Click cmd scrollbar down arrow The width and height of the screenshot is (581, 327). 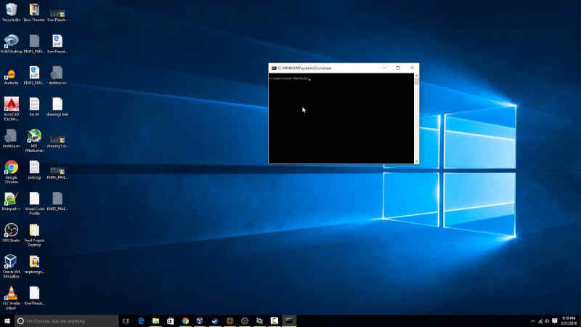pos(416,161)
